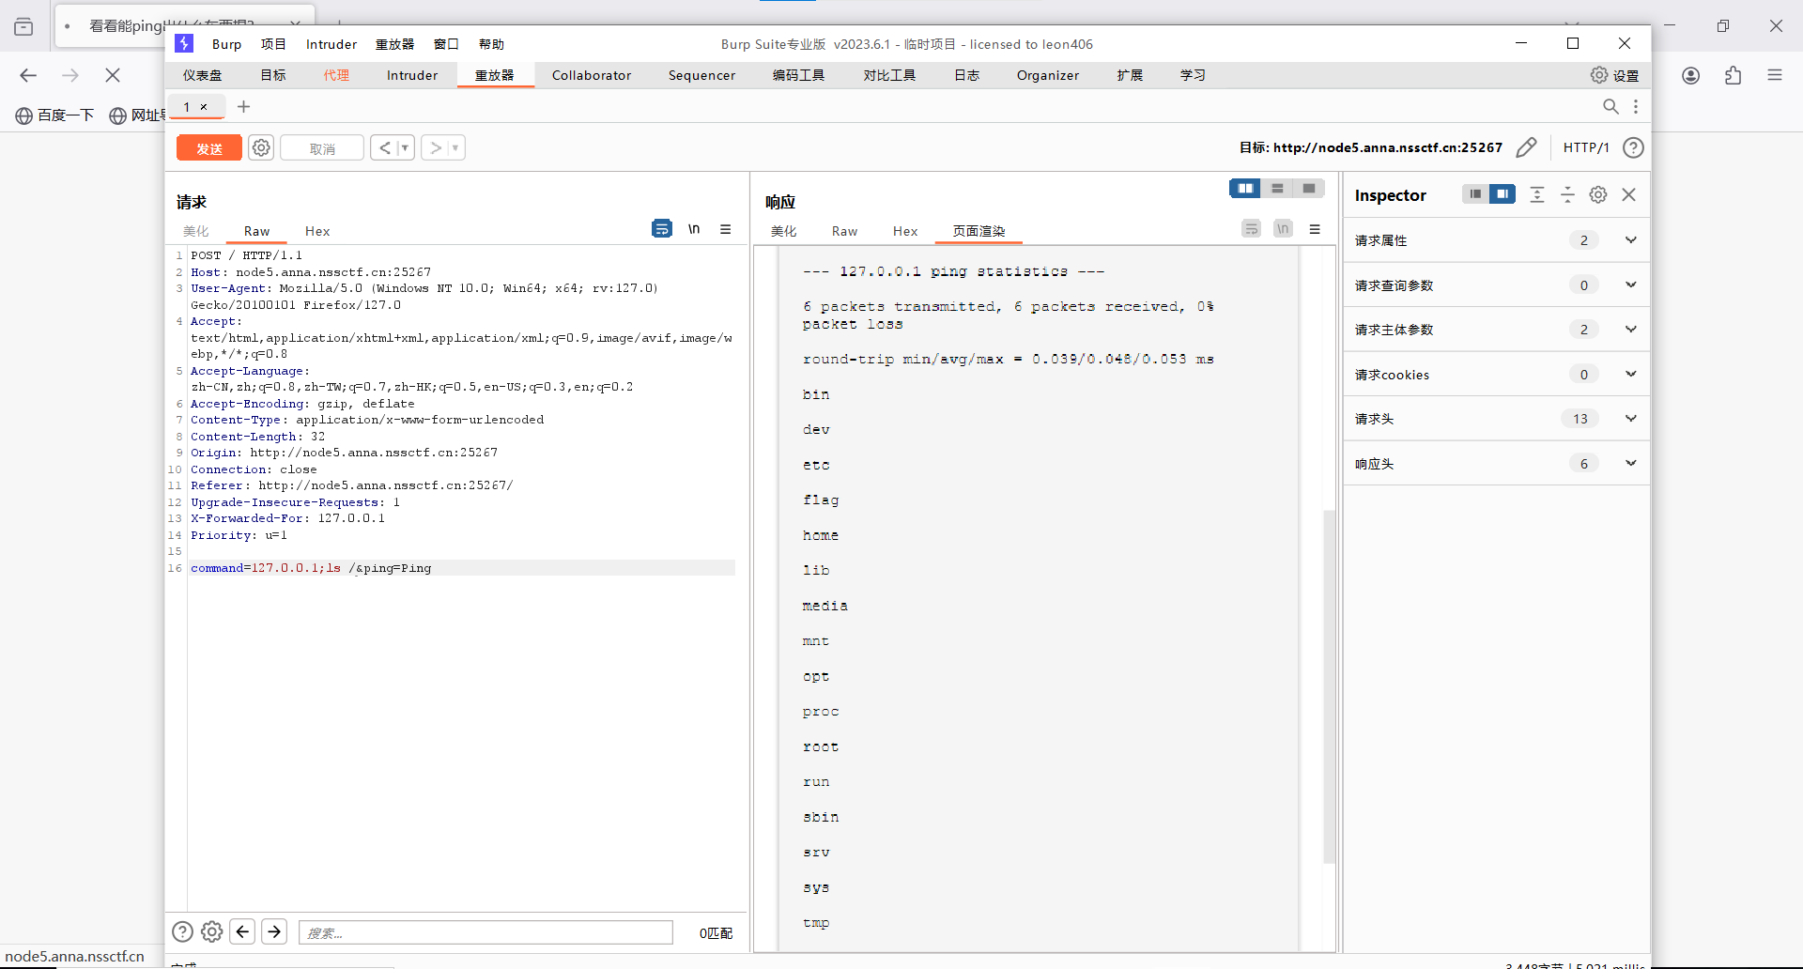Open browser extensions puzzle icon

(1733, 75)
